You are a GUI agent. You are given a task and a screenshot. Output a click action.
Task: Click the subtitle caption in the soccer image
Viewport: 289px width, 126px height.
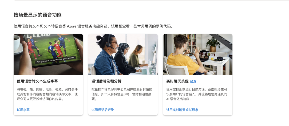pyautogui.click(x=56, y=60)
